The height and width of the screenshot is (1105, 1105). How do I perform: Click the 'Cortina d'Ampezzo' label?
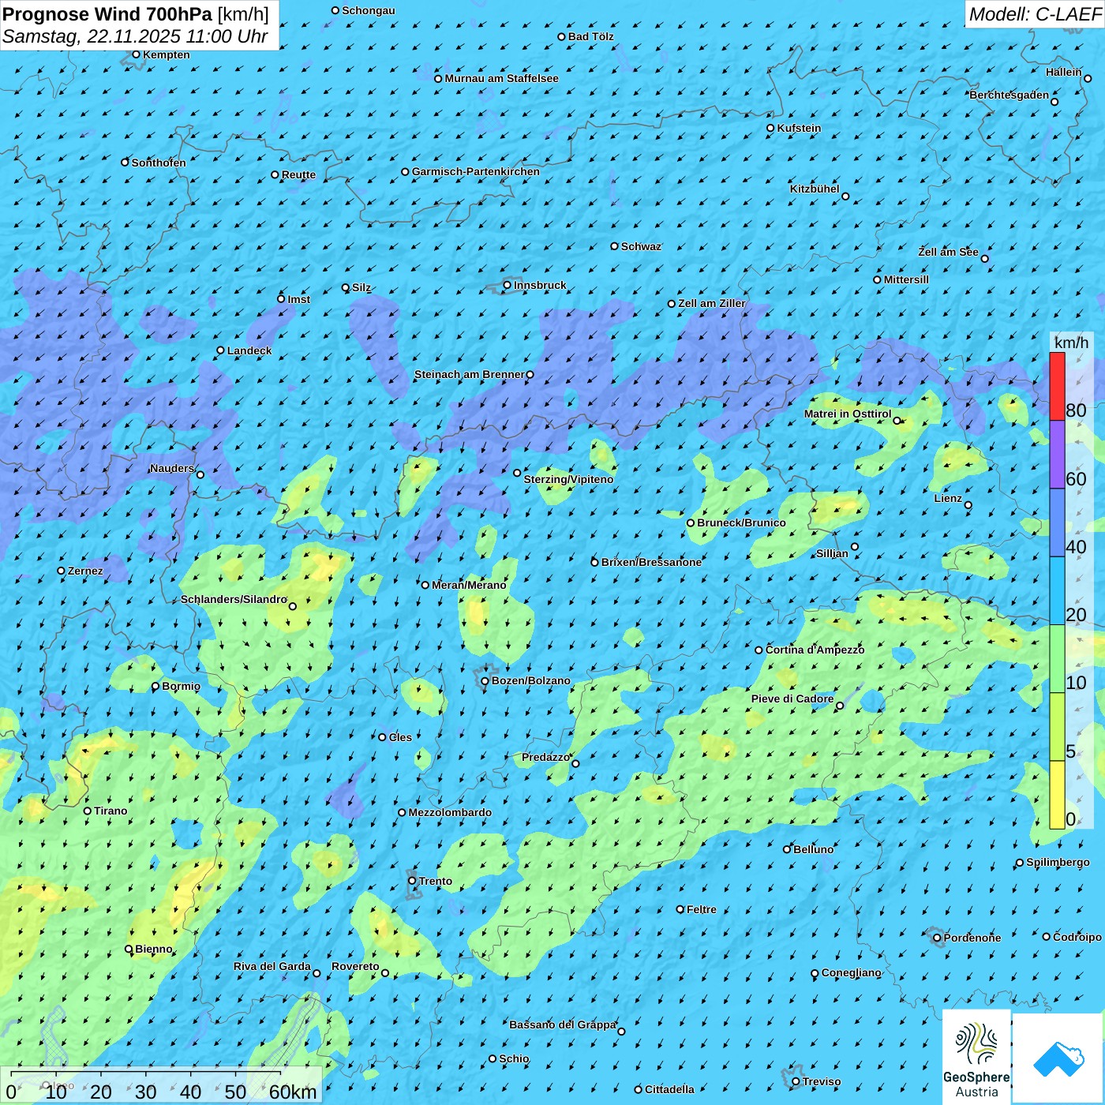coord(815,650)
